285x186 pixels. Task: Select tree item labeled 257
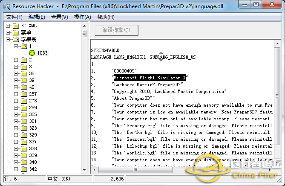[x=33, y=94]
